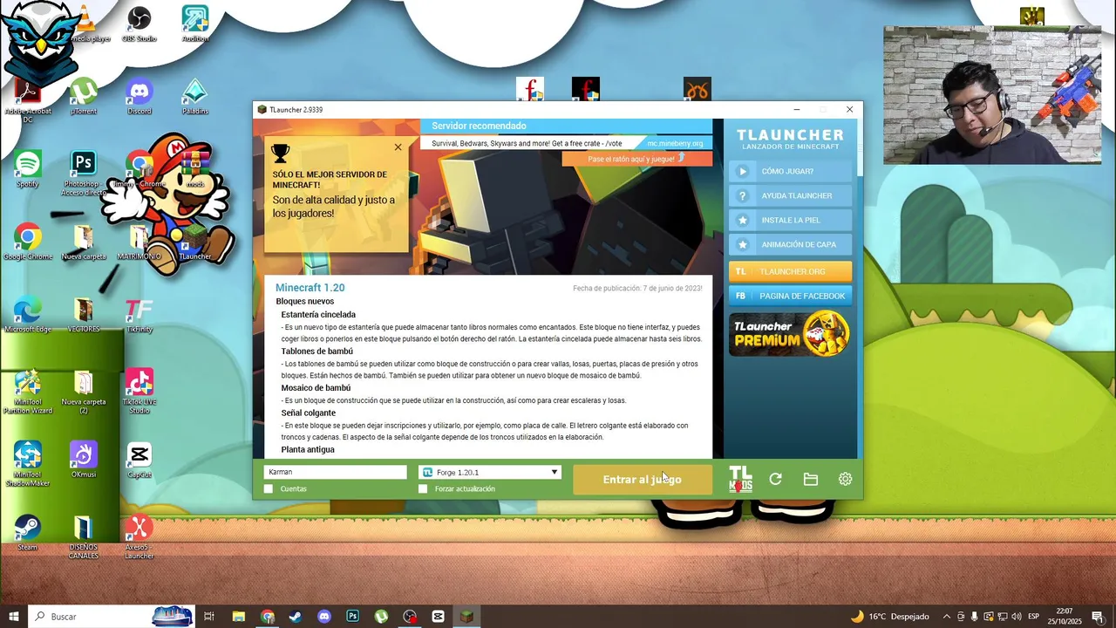Open the notification center icon
This screenshot has width=1116, height=628.
(x=1098, y=616)
